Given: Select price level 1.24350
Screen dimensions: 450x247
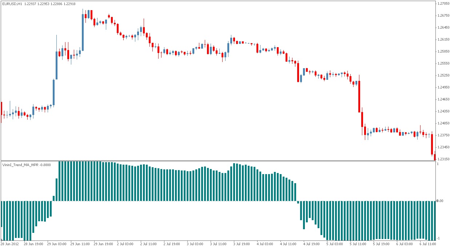Looking at the screenshot, I should coord(443,111).
